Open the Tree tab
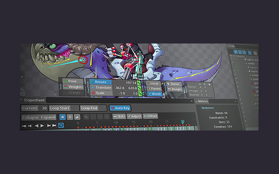 click(x=231, y=46)
